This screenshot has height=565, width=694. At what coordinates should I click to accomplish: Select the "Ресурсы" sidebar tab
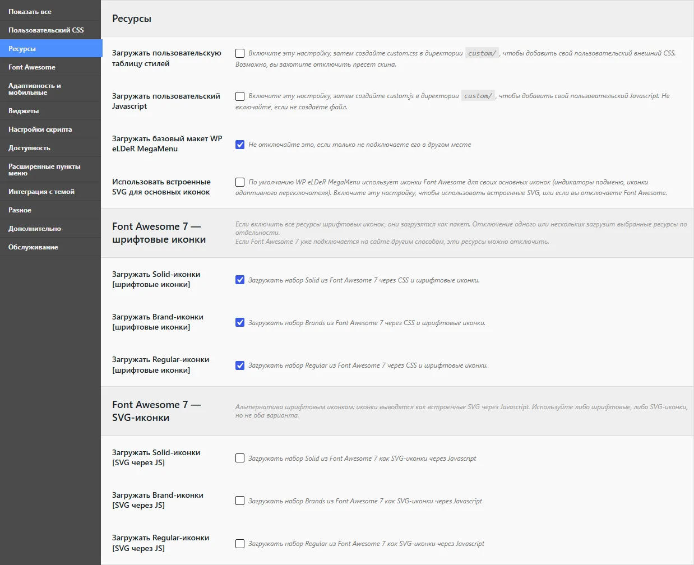(x=51, y=49)
